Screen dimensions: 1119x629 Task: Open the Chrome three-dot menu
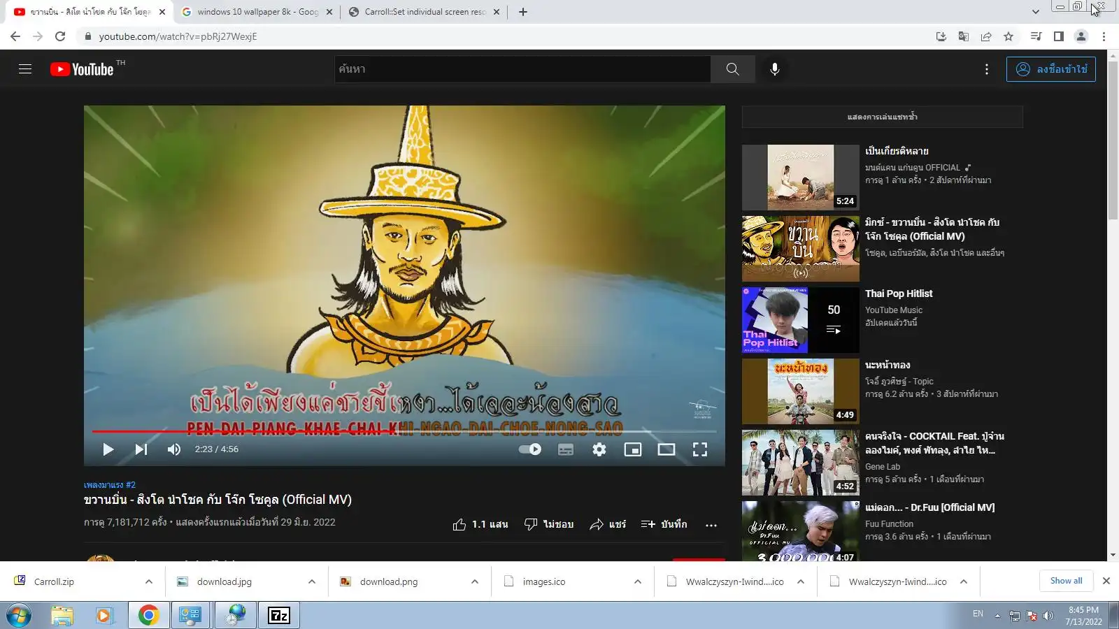[1104, 36]
